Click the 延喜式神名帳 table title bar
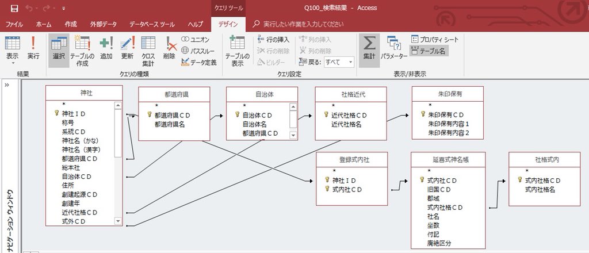 [448, 160]
